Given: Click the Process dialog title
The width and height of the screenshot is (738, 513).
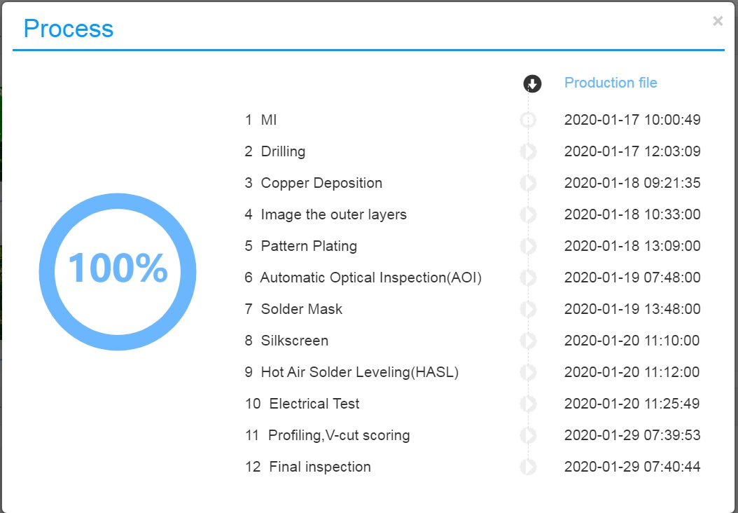Looking at the screenshot, I should coord(69,28).
